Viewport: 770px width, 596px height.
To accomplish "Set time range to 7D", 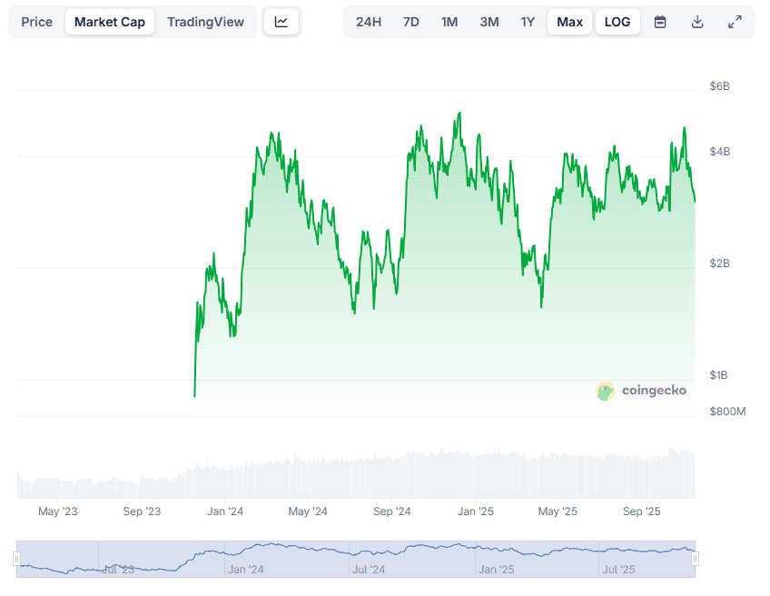I will pyautogui.click(x=411, y=22).
